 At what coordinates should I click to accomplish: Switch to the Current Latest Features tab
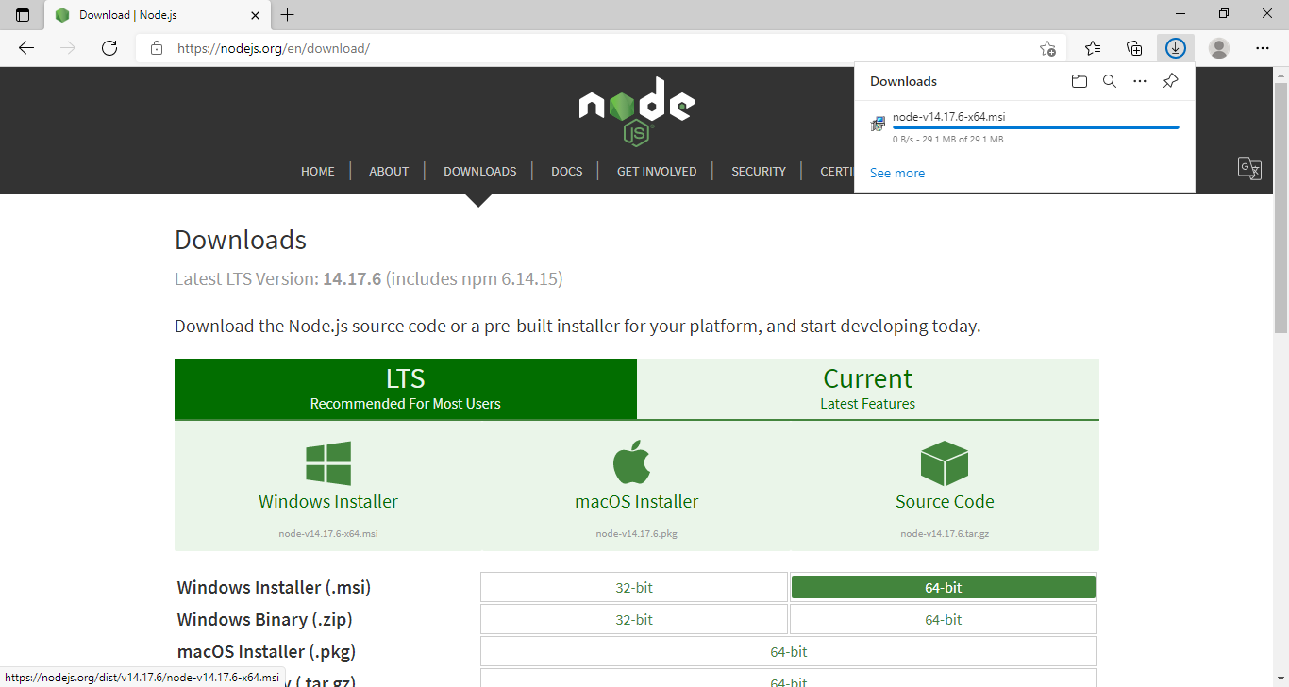[868, 389]
